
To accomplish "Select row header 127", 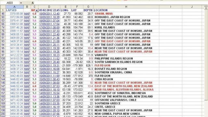I will (3, 65).
